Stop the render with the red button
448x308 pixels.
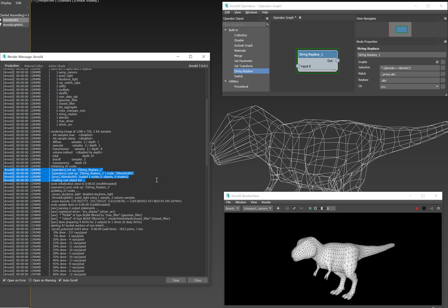click(417, 208)
